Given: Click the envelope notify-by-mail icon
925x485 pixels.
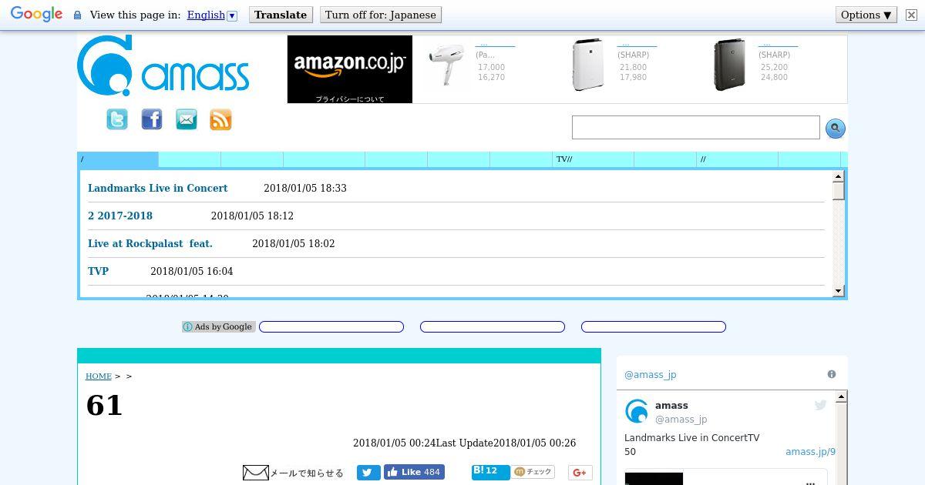Looking at the screenshot, I should click(x=256, y=473).
